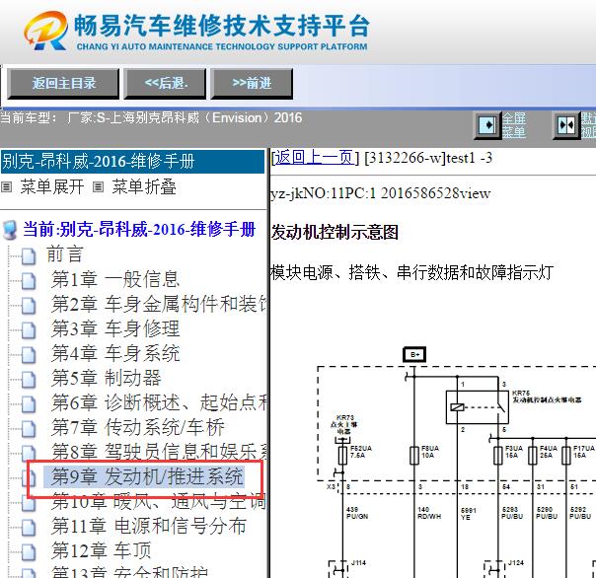
Task: Click the 返回主目录 button
Action: (63, 84)
